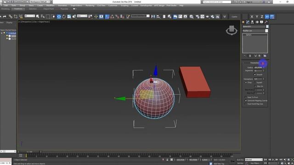Click the object color swatch beside name
294x165 pixels.
tap(267, 27)
